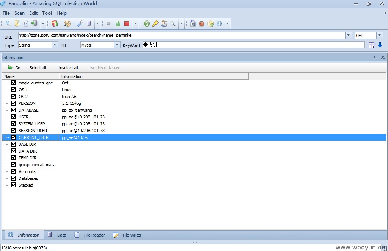This screenshot has width=388, height=251.
Task: Toggle Stacked checkbox
Action: [14, 185]
